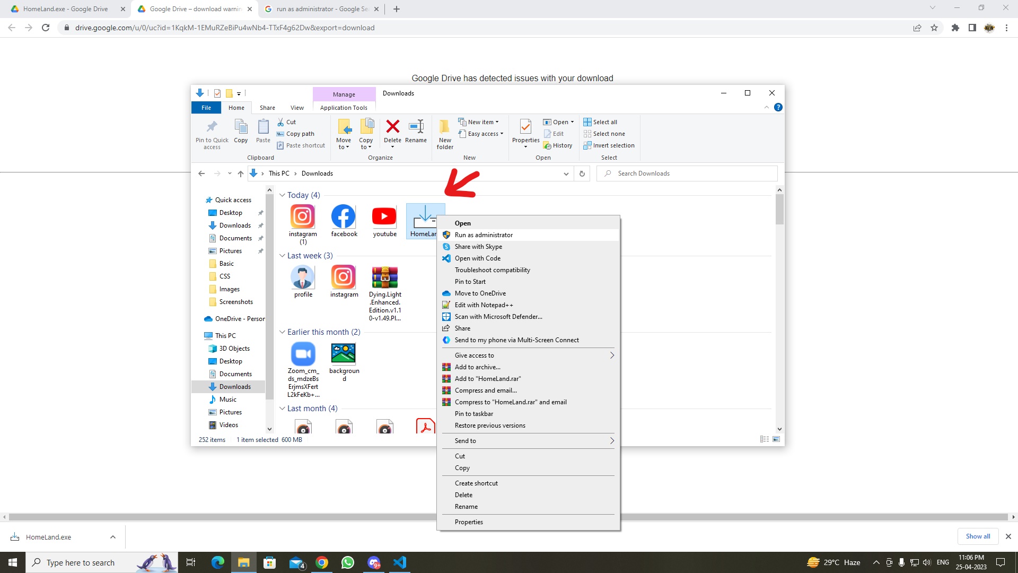Choose Create shortcut in context menu
The height and width of the screenshot is (573, 1018).
click(528, 483)
